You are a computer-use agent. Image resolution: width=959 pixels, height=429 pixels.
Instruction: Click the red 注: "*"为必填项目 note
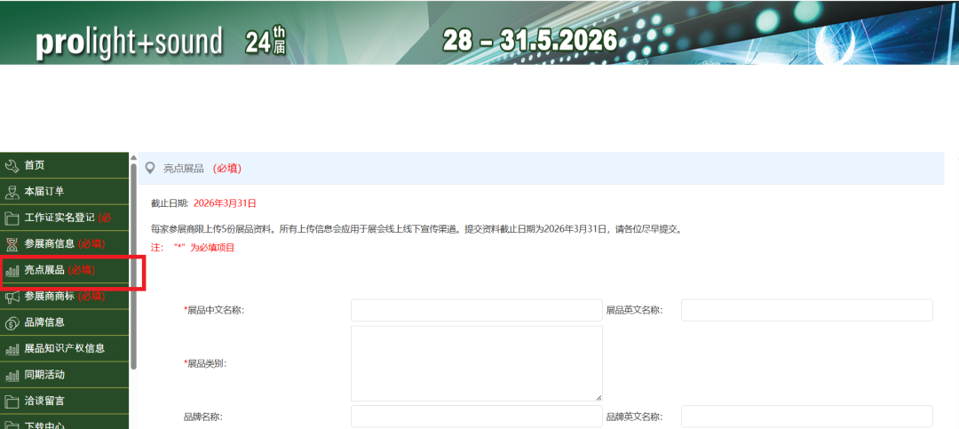click(x=192, y=248)
